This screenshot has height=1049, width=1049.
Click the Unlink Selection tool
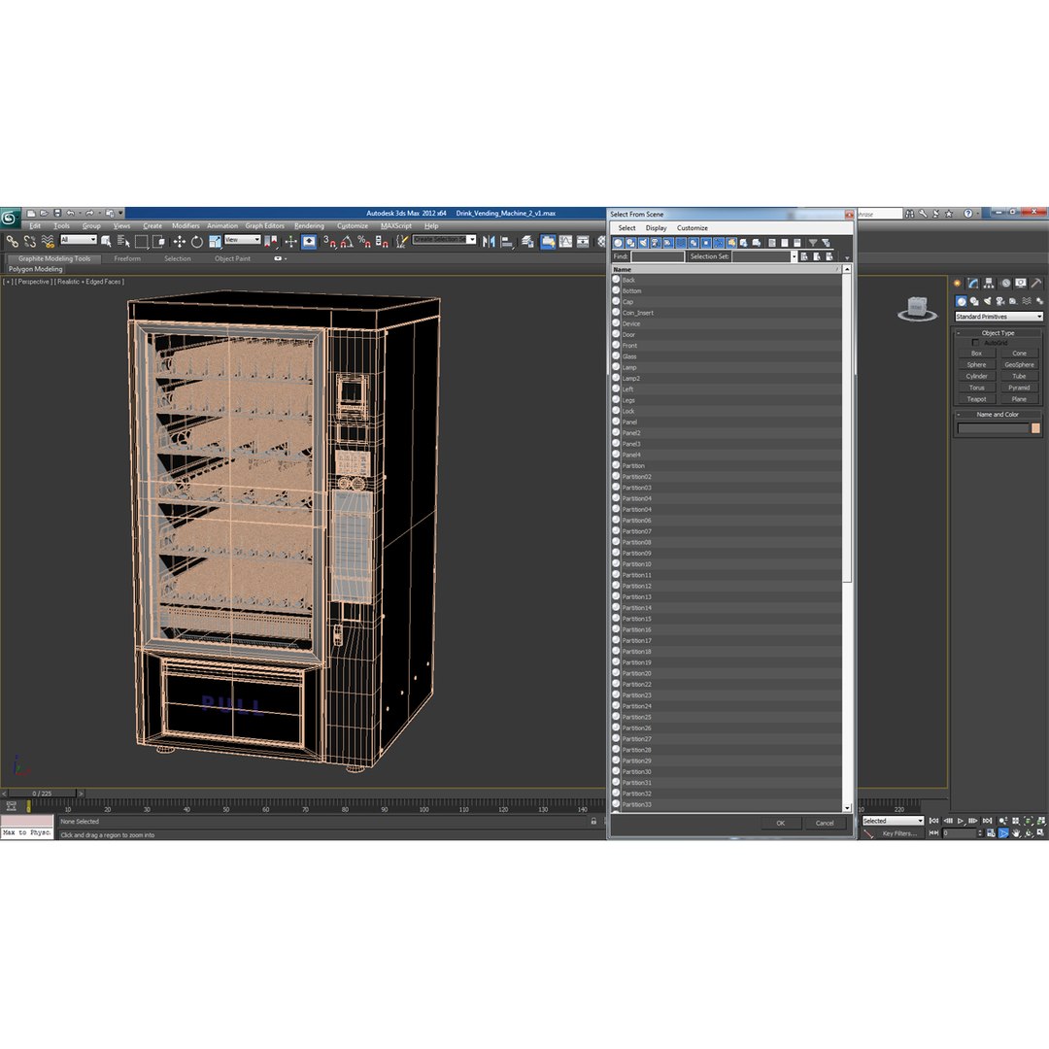(29, 242)
